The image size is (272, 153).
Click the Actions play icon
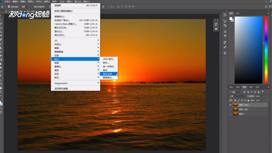click(x=216, y=29)
